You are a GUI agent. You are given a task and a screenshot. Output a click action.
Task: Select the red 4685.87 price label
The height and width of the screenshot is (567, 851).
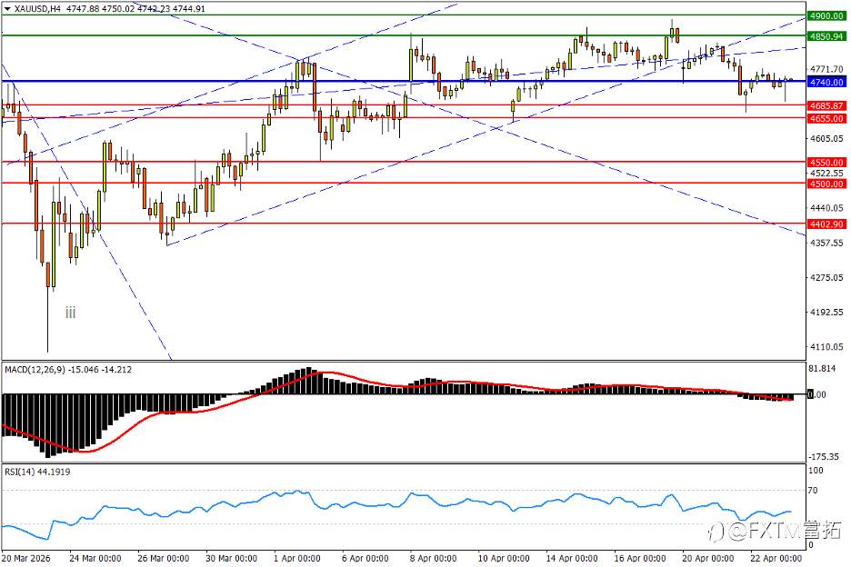click(826, 105)
